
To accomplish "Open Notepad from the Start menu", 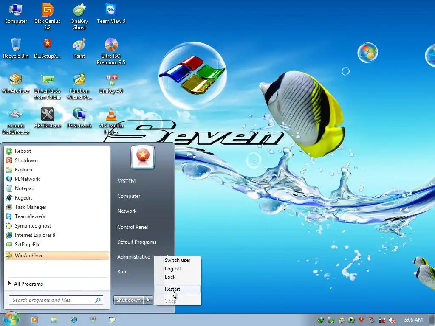I will point(57,188).
